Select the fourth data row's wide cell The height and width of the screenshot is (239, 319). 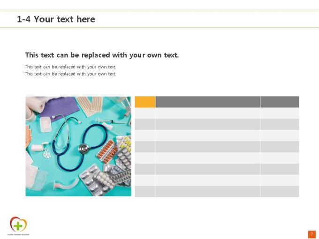tap(208, 147)
